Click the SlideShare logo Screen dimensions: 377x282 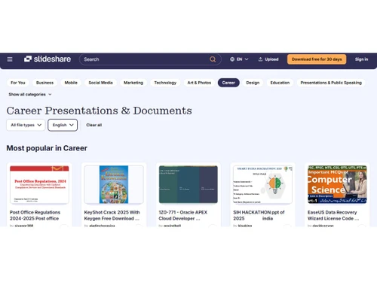tap(48, 59)
